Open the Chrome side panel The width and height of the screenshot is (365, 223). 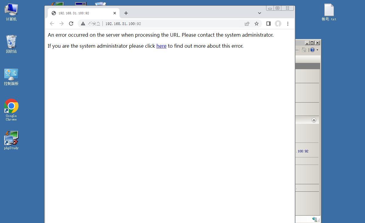269,24
